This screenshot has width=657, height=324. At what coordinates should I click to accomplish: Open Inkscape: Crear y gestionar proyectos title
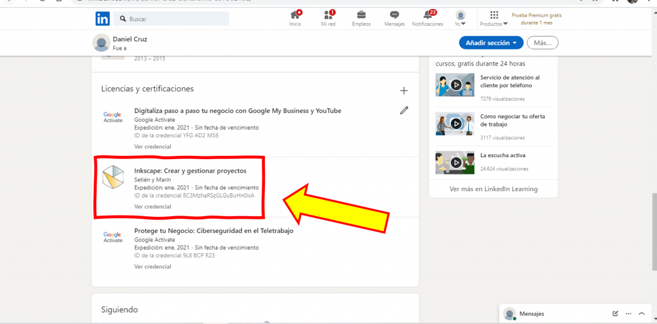[190, 171]
